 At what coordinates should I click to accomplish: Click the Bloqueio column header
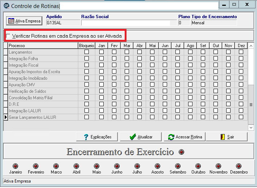(x=87, y=46)
